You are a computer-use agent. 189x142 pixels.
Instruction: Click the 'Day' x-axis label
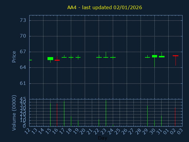coord(102,138)
